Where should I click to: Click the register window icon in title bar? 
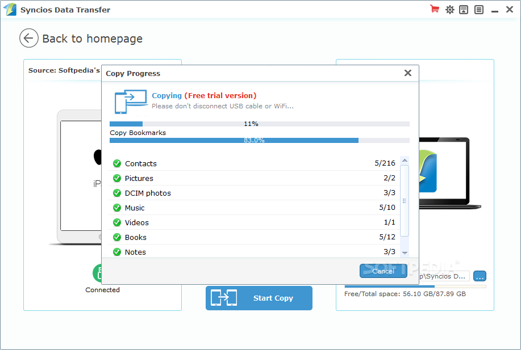tap(464, 10)
